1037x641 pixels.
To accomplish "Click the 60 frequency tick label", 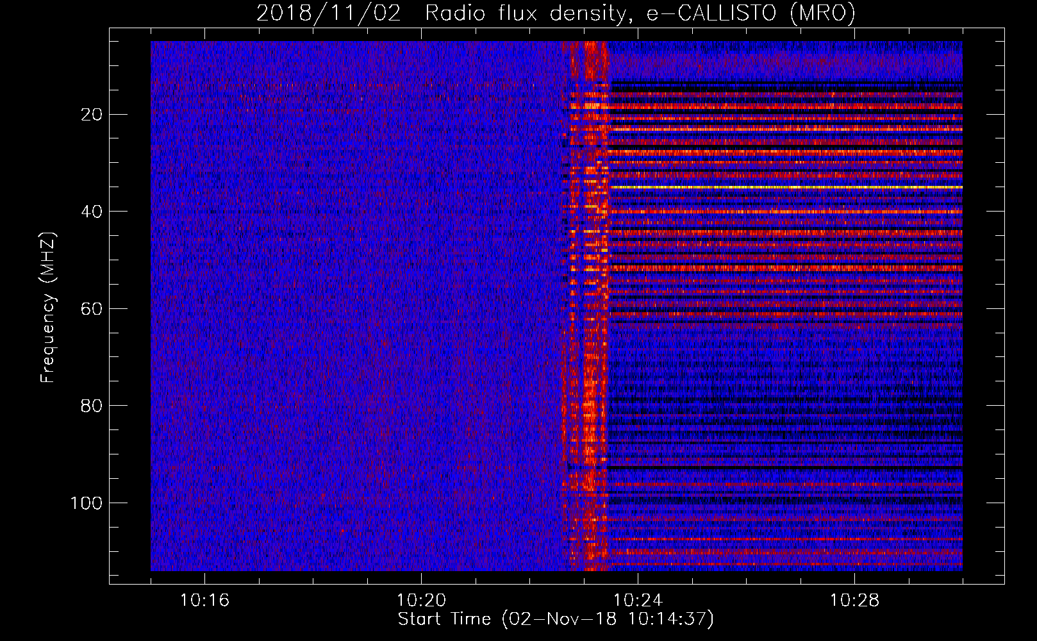I will 92,309.
